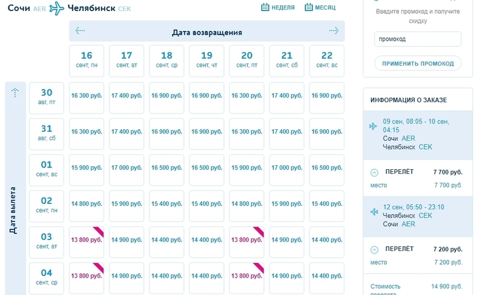Pick 13 800 руб. fare for 03 сент–16 сент

(x=86, y=240)
